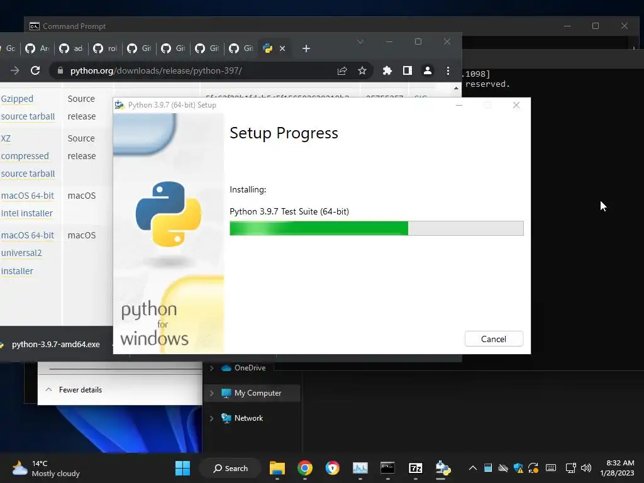Image resolution: width=644 pixels, height=483 pixels.
Task: Expand My Computer tree node
Action: [x=211, y=393]
